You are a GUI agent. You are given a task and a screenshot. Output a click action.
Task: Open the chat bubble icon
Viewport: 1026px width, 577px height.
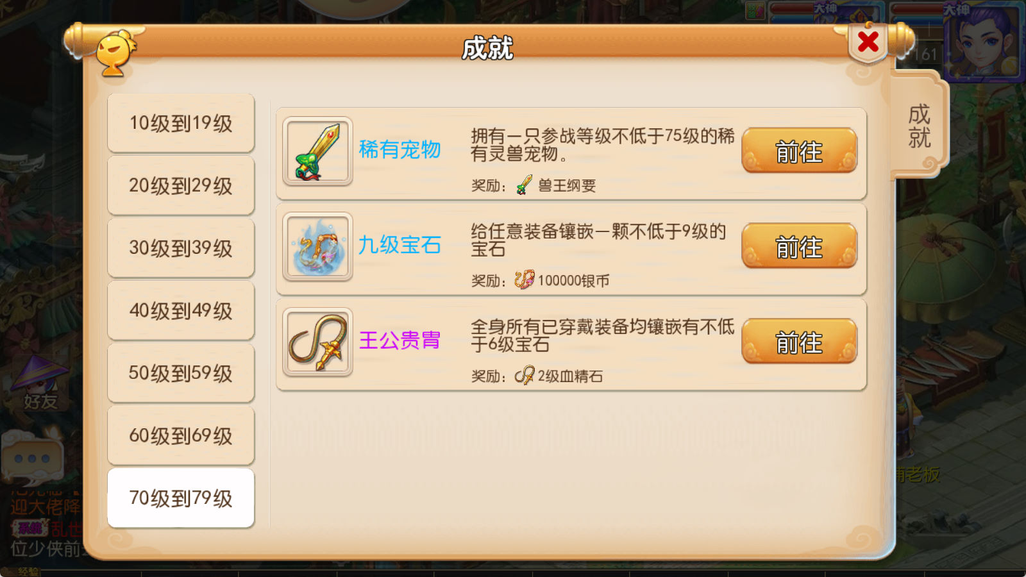coord(32,458)
